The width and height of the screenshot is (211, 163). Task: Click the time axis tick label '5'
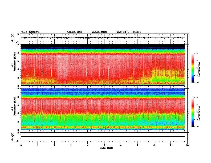pyautogui.click(x=104, y=145)
